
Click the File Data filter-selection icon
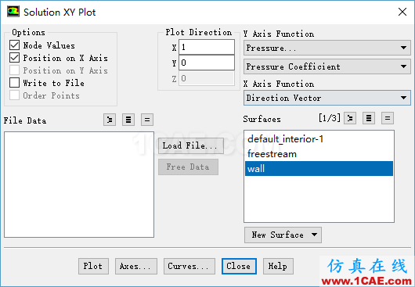110,120
